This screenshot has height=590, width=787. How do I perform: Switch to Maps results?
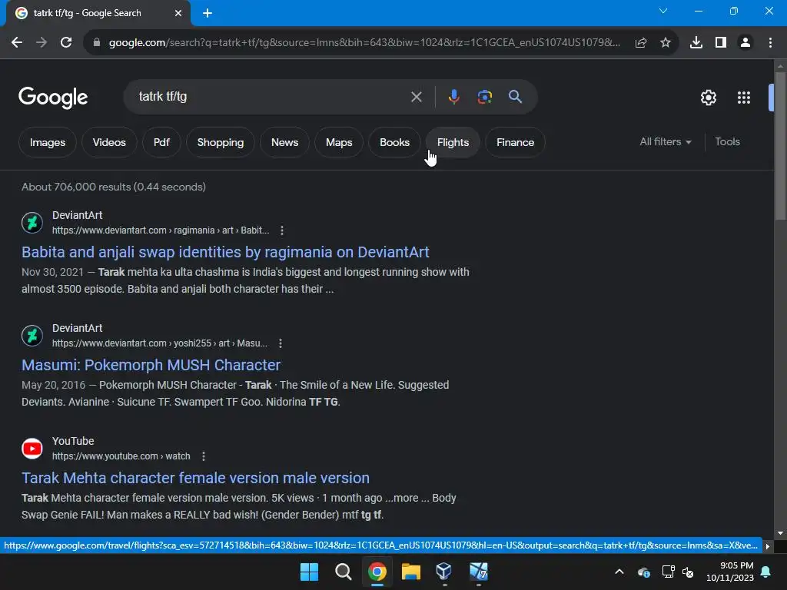pyautogui.click(x=339, y=142)
